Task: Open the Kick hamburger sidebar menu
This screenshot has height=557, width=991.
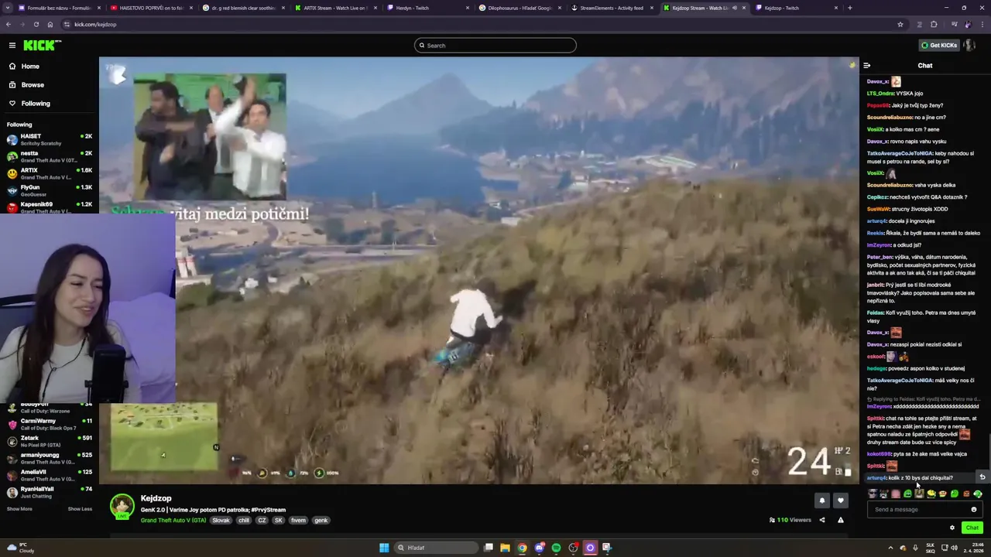Action: [12, 46]
